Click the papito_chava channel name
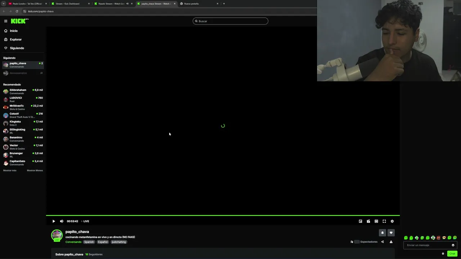Image resolution: width=461 pixels, height=259 pixels. click(x=77, y=232)
